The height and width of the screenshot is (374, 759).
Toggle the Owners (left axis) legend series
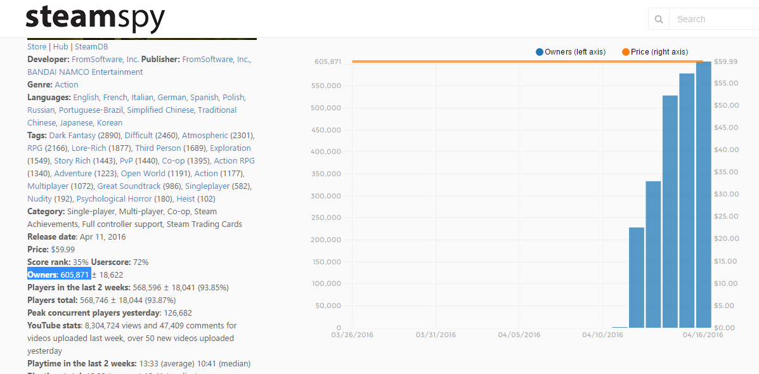pos(571,52)
